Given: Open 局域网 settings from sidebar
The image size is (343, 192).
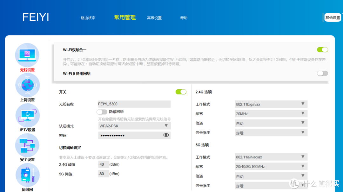Looking at the screenshot, I should point(27,175).
